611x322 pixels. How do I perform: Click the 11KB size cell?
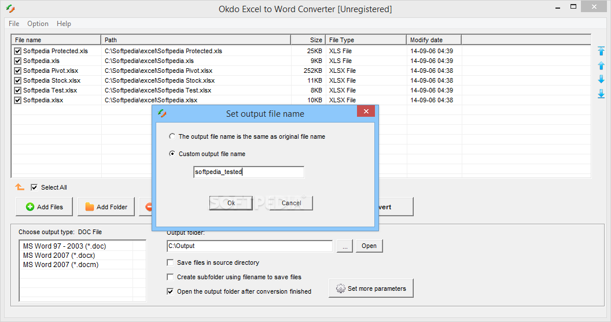[314, 80]
